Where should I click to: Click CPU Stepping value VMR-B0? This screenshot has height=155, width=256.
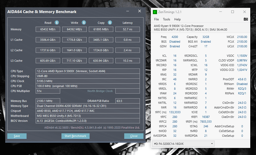[x=88, y=76]
